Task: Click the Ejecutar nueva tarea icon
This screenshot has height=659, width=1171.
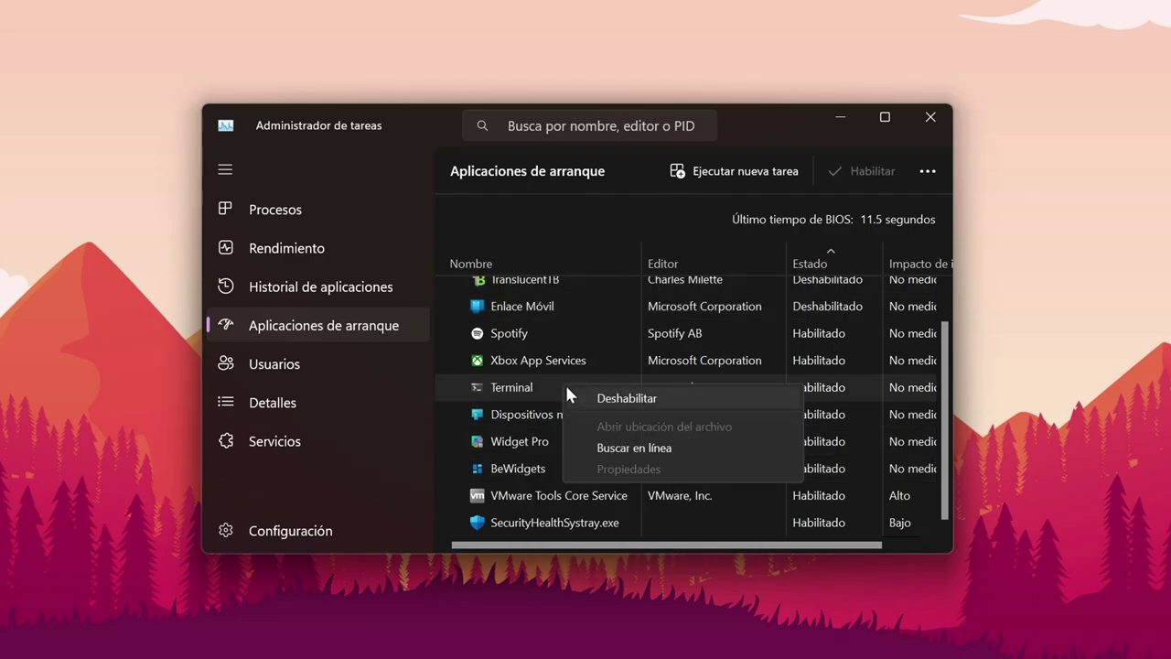Action: [677, 171]
